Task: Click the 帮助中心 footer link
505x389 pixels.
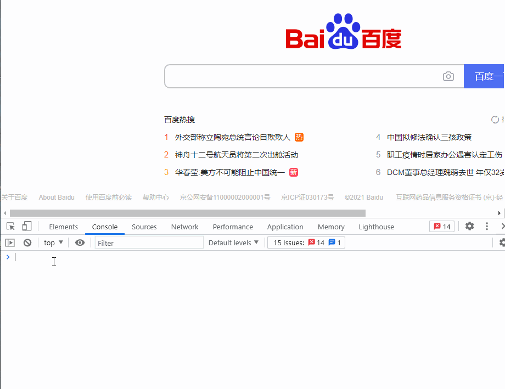Action: coord(155,197)
